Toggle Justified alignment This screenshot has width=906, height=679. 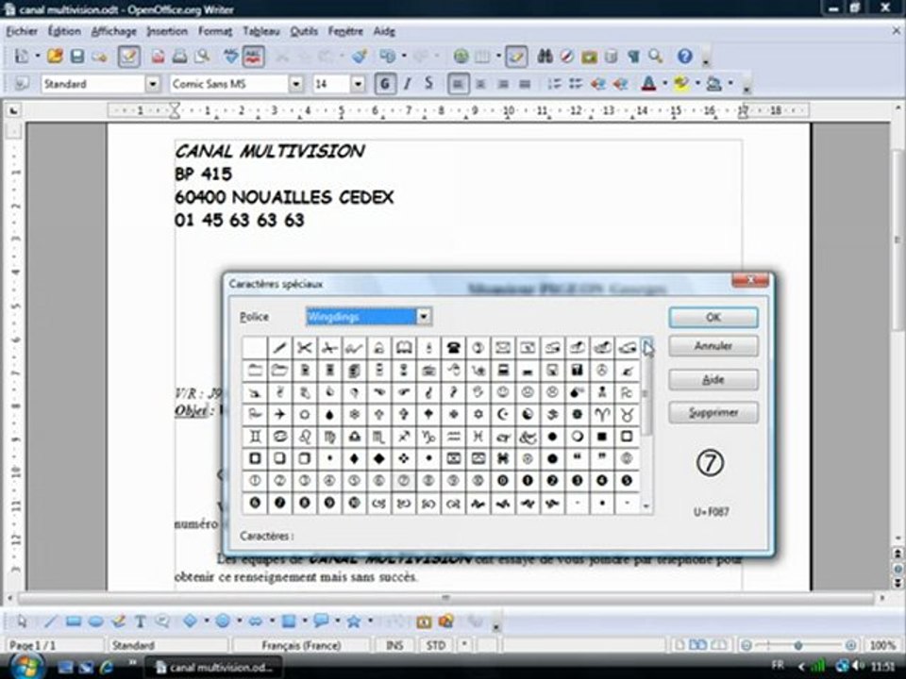click(x=525, y=84)
